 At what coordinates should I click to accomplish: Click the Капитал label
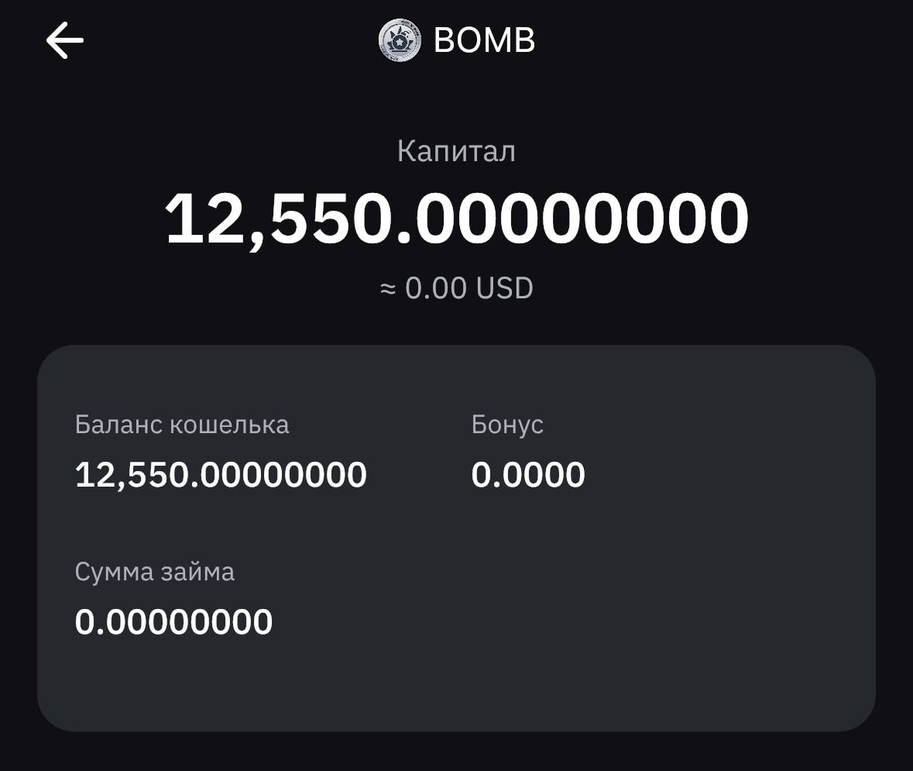(456, 151)
